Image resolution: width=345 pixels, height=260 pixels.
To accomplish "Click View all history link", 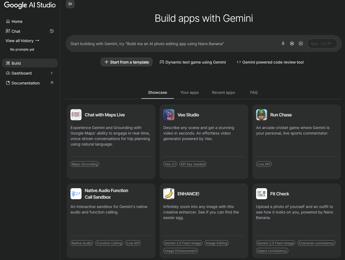I will (22, 41).
